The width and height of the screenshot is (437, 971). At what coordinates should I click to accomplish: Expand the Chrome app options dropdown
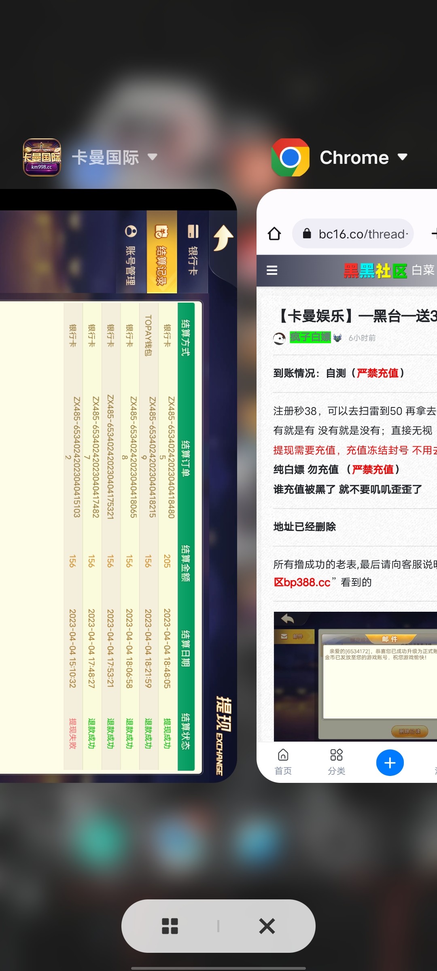pyautogui.click(x=402, y=157)
